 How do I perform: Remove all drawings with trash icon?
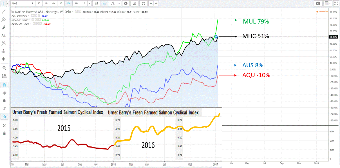[4, 133]
